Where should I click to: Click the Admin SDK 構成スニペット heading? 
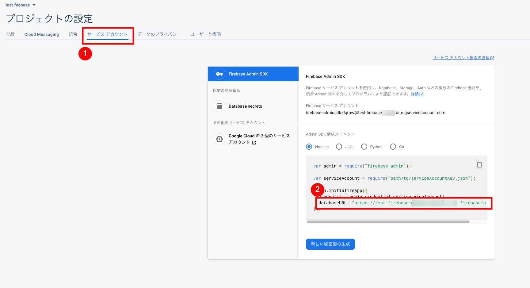click(x=330, y=134)
